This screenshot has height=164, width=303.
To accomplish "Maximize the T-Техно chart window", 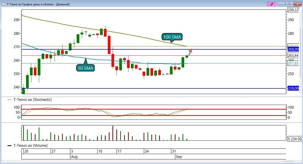I will coord(289,4).
